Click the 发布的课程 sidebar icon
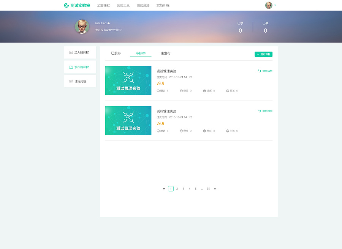The height and width of the screenshot is (249, 342). tap(71, 67)
